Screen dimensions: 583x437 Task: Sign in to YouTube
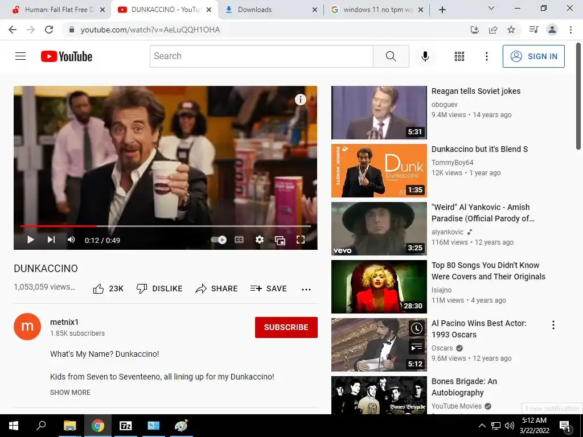[533, 56]
